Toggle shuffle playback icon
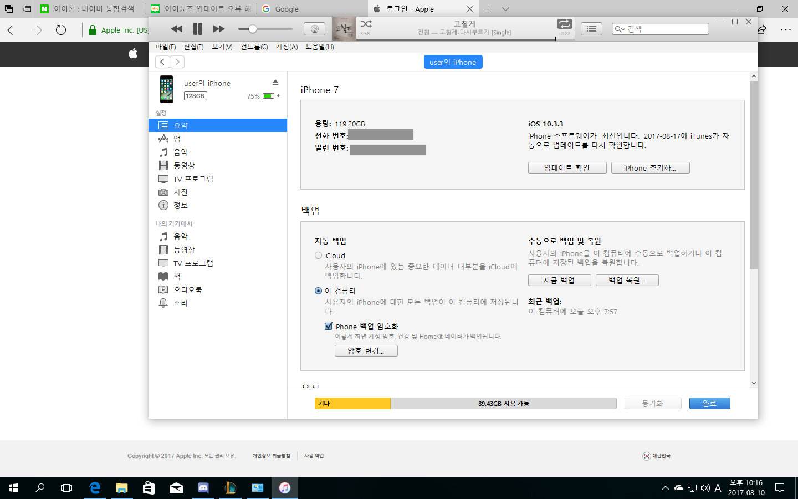Screen dimensions: 798x499 tap(366, 24)
